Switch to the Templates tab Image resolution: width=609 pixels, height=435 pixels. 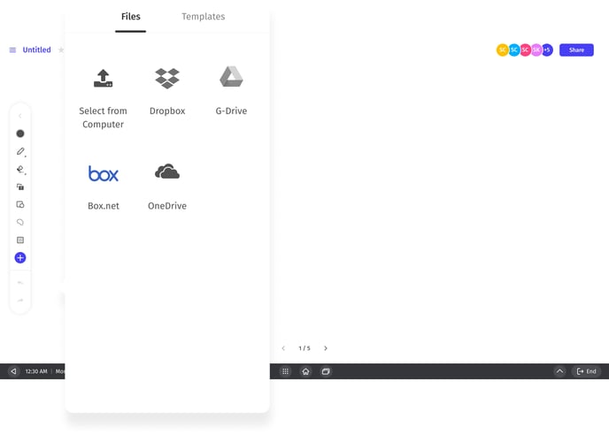pos(203,17)
